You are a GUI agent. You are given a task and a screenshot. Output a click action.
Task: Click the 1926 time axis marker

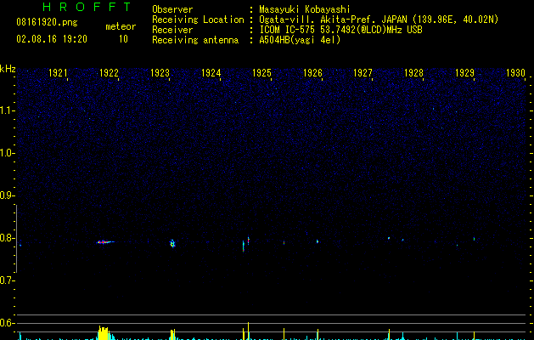click(312, 72)
